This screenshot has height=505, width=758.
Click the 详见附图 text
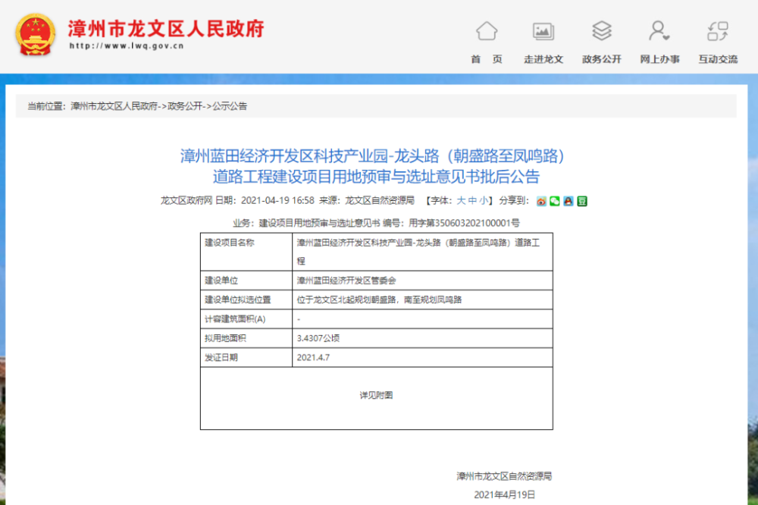pos(376,395)
